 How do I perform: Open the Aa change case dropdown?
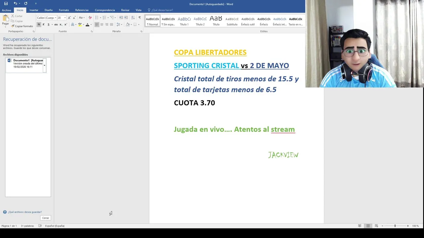pyautogui.click(x=81, y=18)
